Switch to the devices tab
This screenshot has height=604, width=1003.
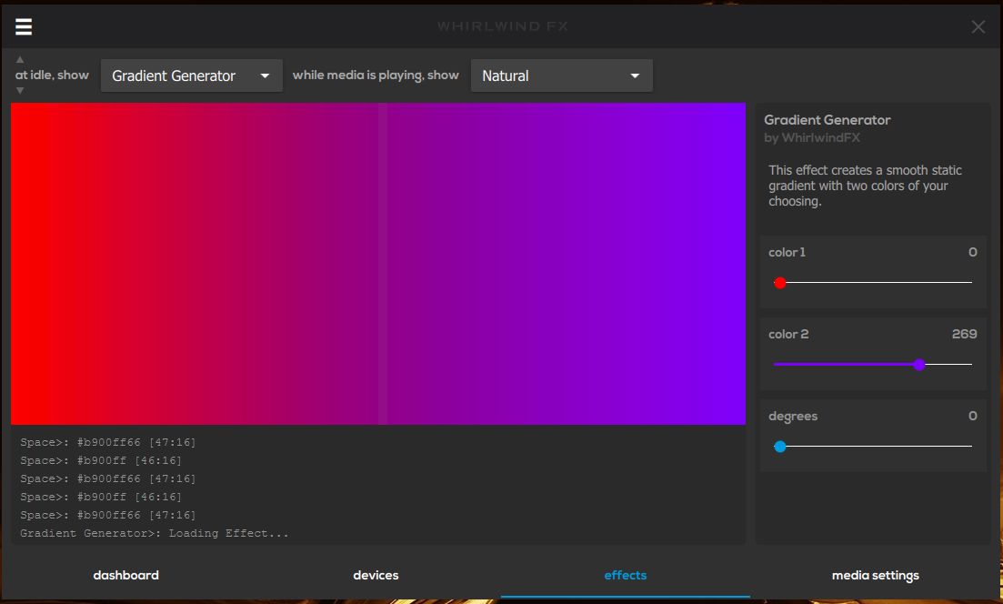coord(376,575)
